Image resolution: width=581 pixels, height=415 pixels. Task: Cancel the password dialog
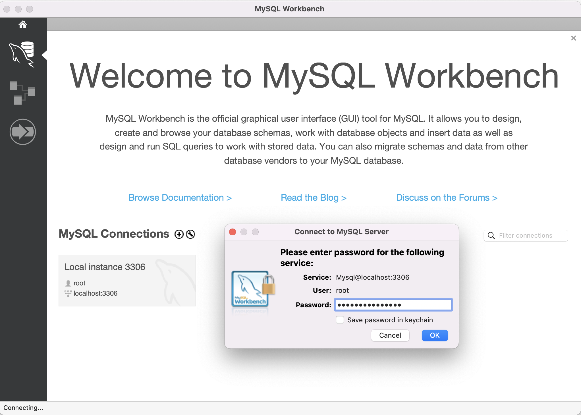coord(390,335)
